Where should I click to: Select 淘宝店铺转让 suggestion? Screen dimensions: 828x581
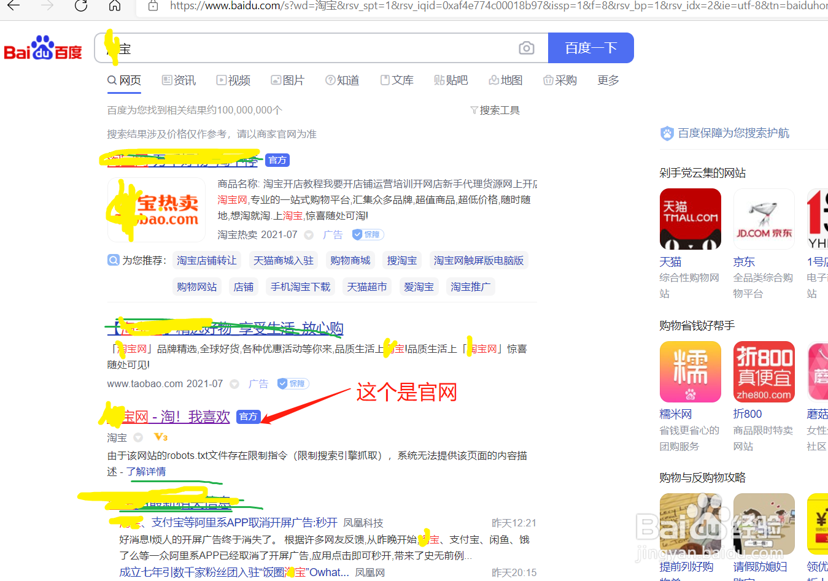(x=207, y=261)
